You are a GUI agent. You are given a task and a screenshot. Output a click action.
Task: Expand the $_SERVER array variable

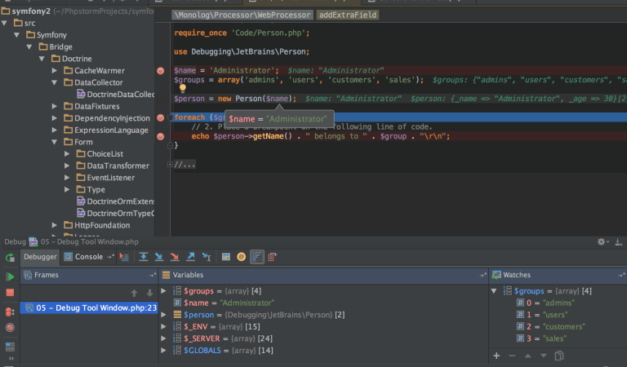[163, 338]
